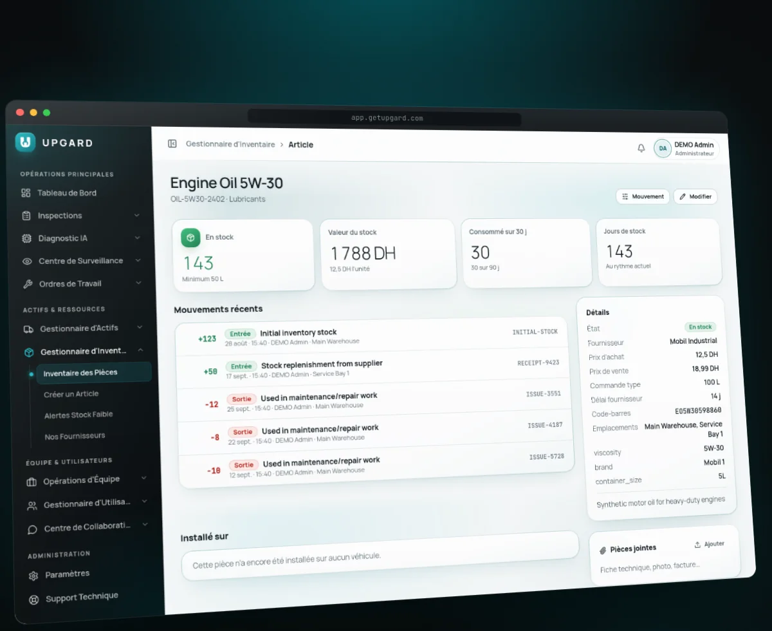The width and height of the screenshot is (772, 631).
Task: Click the Ordres de Travail wrench icon
Action: pyautogui.click(x=28, y=284)
